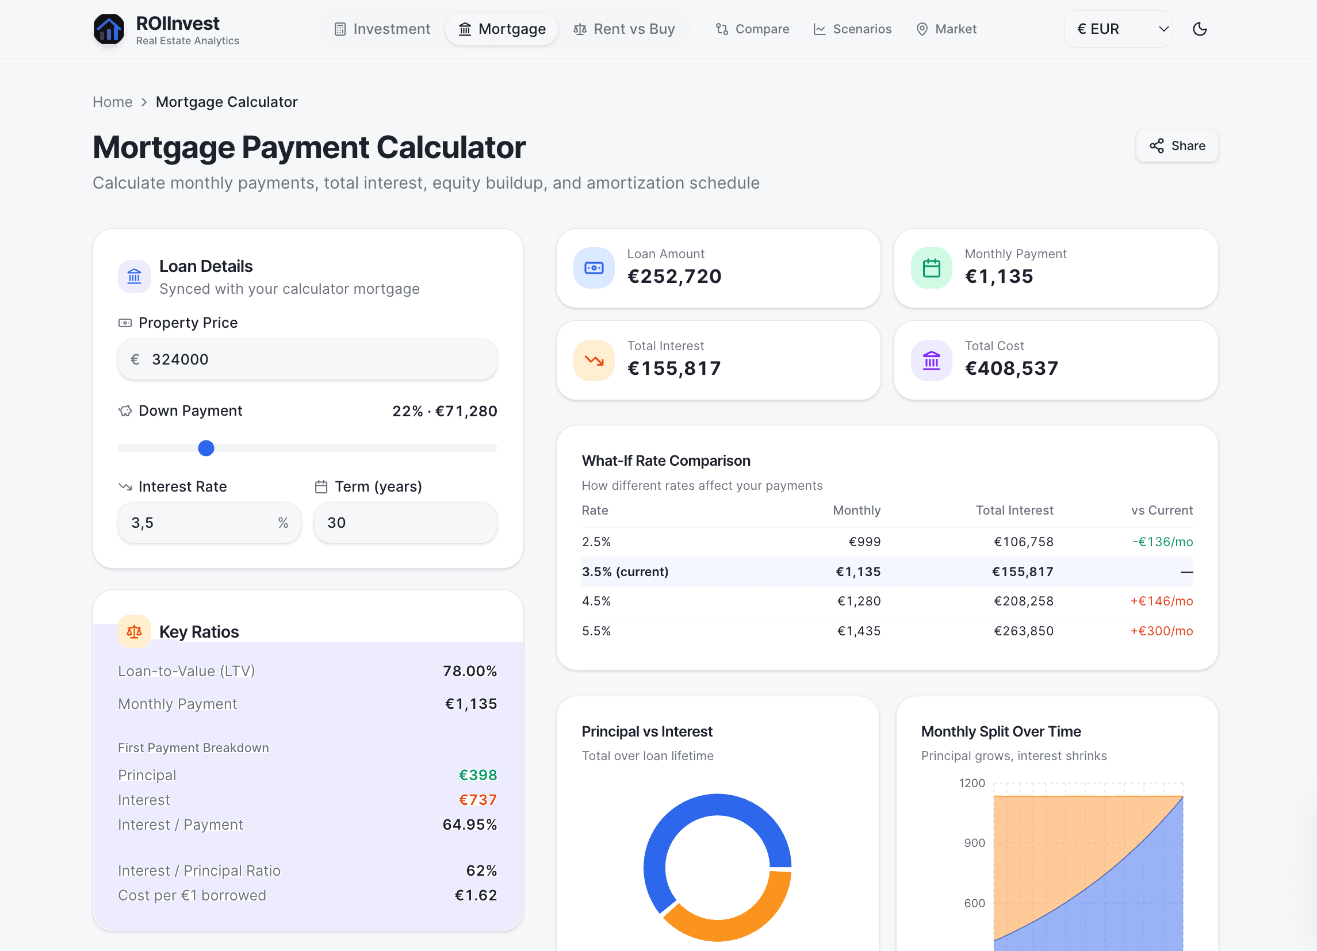Click the Term calendar icon

tap(321, 486)
